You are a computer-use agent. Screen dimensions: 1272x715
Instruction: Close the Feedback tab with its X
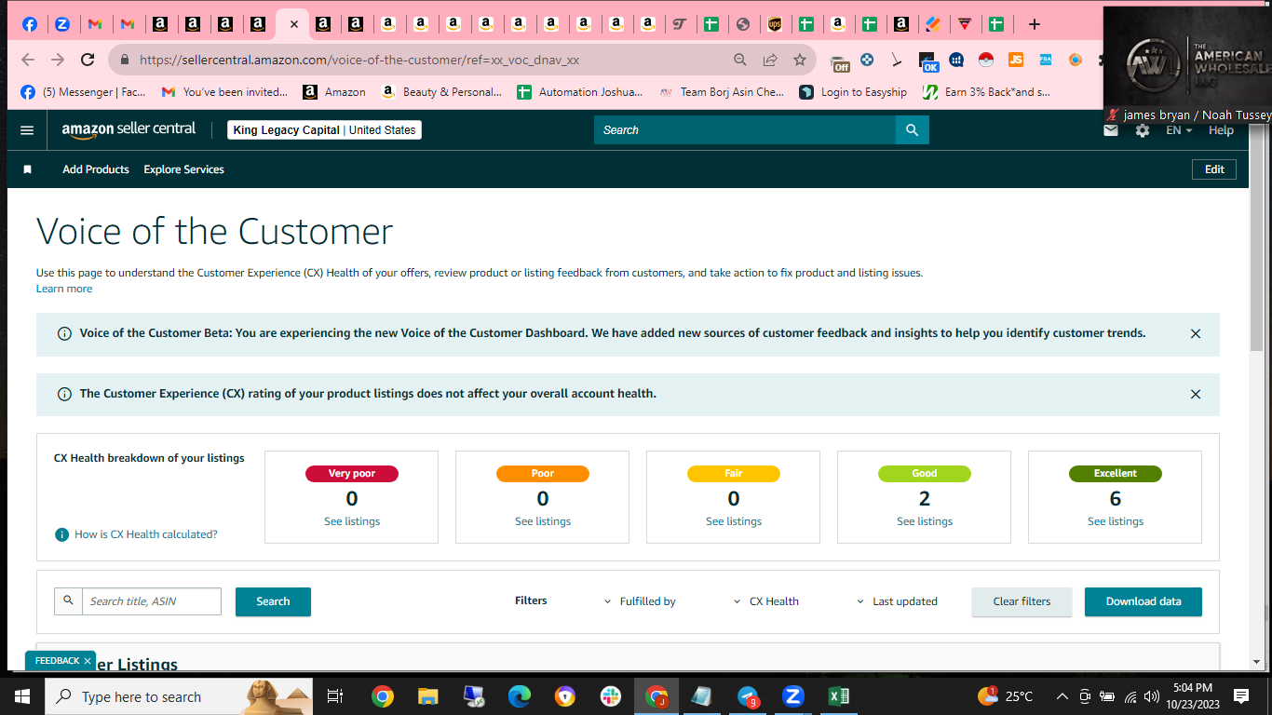click(88, 661)
